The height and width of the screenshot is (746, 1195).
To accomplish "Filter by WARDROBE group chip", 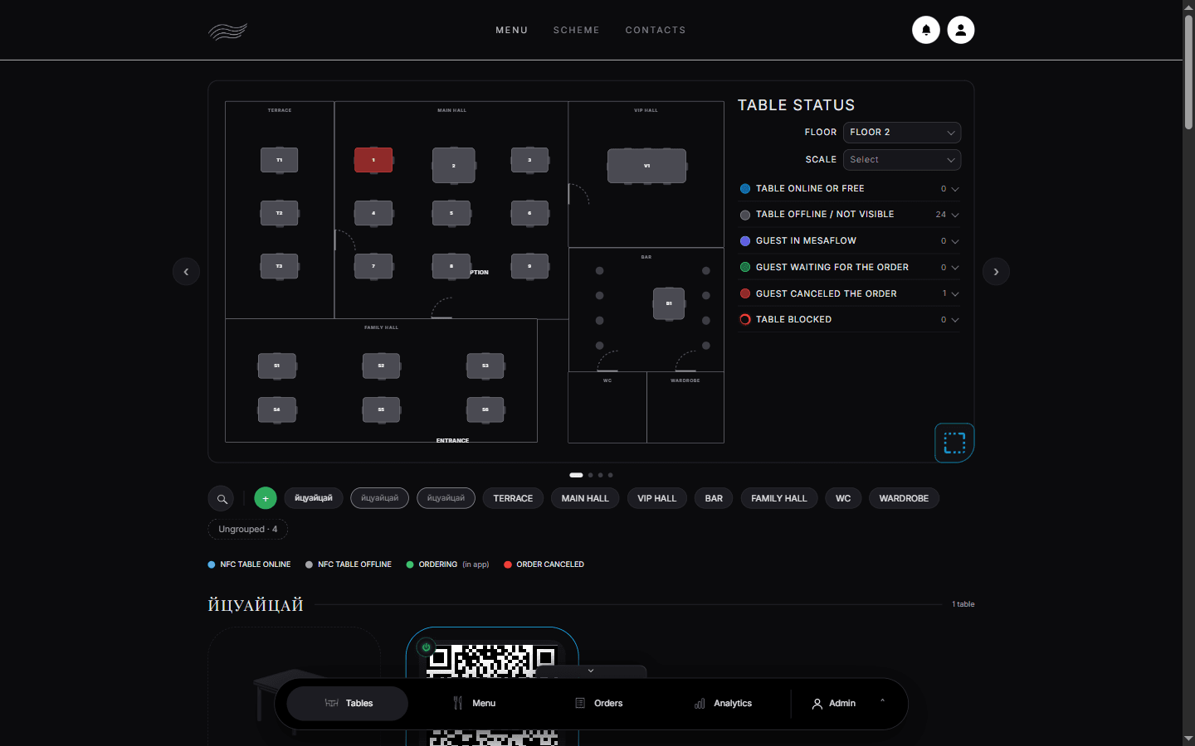I will [904, 499].
